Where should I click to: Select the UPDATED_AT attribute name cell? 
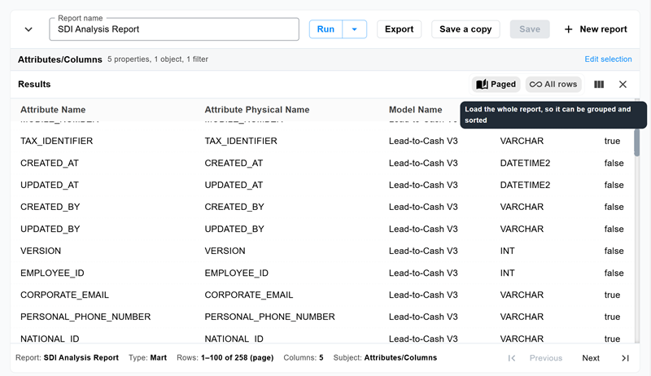coord(50,185)
